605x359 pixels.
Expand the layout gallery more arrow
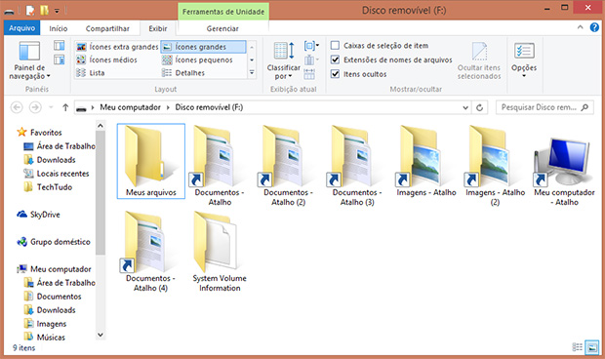pos(252,72)
